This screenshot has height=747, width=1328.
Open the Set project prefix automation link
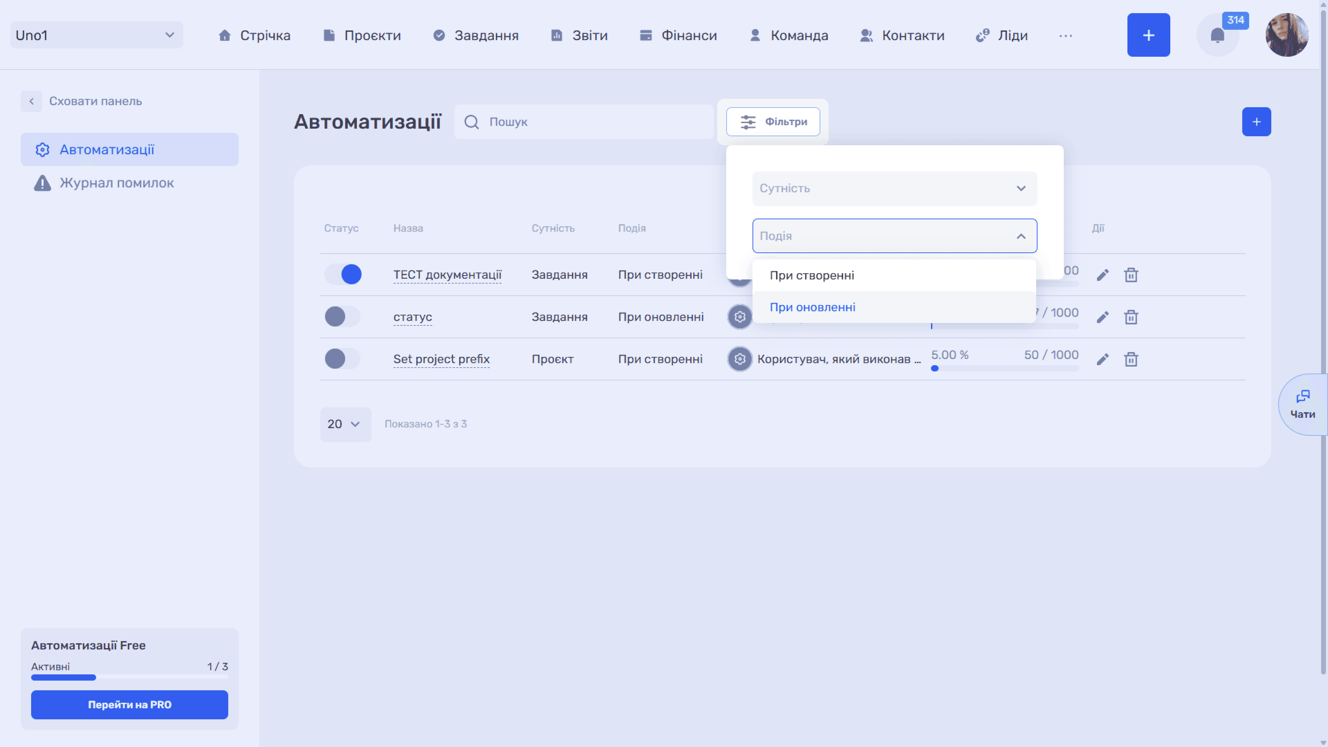[x=441, y=359]
